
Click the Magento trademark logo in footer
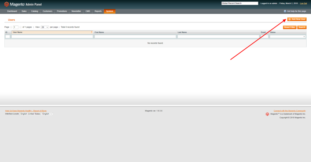(x=267, y=114)
